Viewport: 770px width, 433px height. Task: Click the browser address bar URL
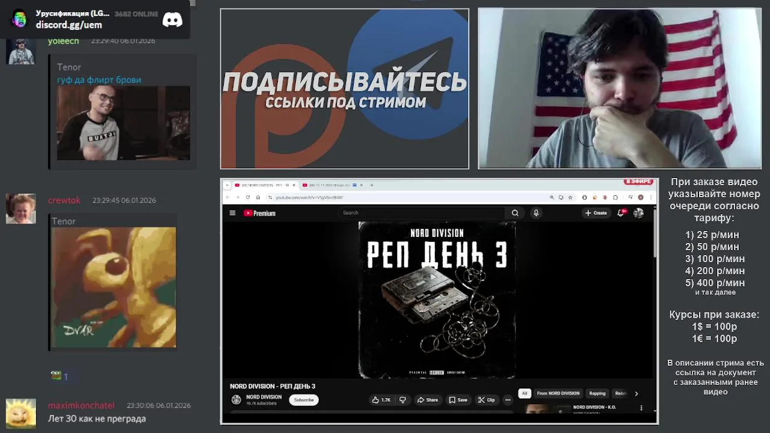point(309,197)
